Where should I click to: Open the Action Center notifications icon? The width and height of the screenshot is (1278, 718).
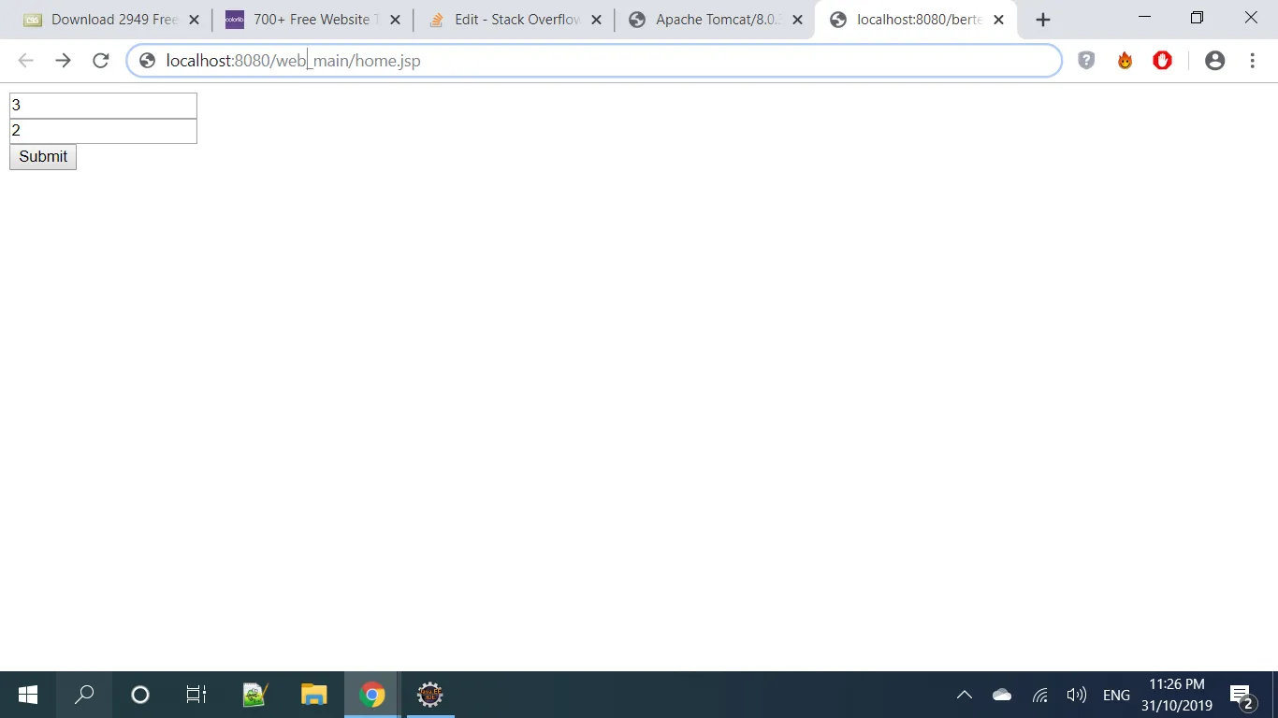[1242, 696]
